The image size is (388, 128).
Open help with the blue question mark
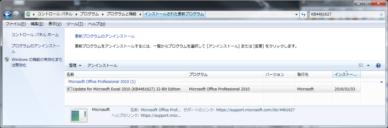tap(378, 66)
